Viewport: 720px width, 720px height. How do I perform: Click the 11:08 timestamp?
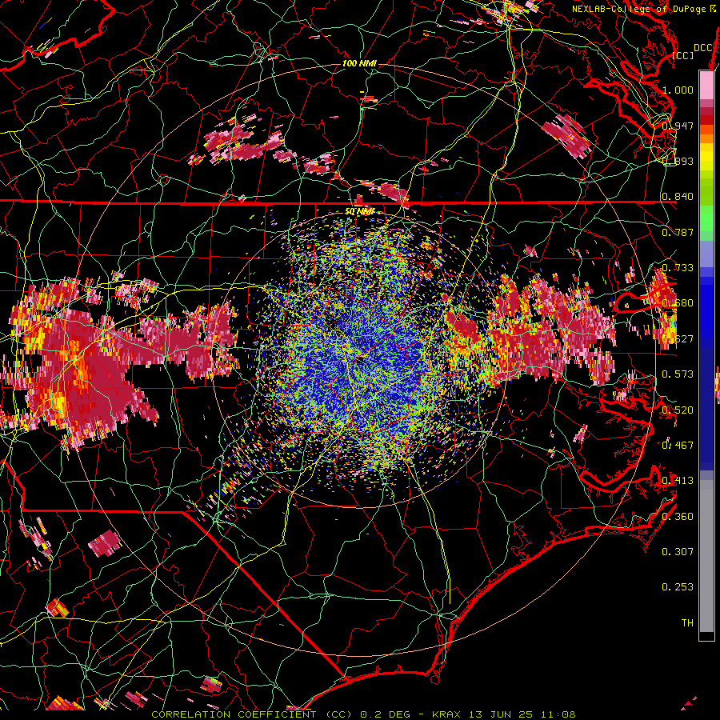click(557, 714)
